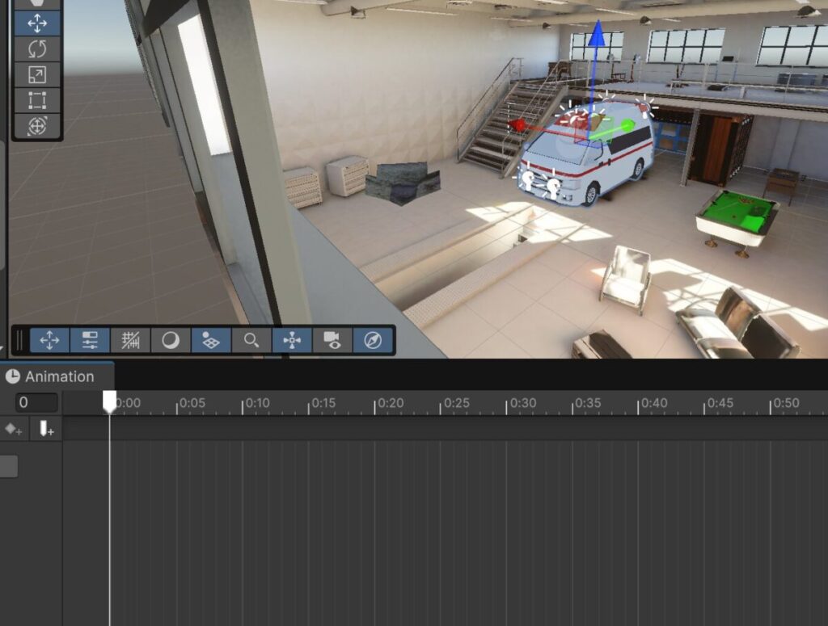Open the sliders settings icon in overlay bar
This screenshot has width=828, height=626.
[90, 340]
